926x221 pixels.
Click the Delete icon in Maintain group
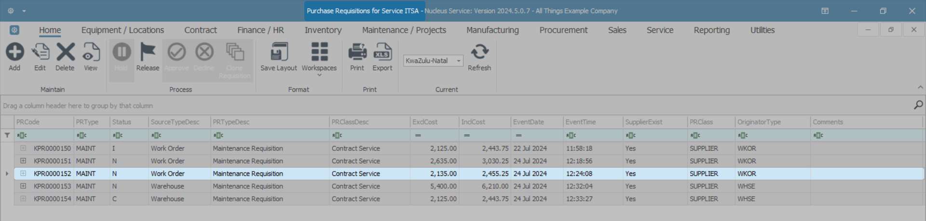click(x=65, y=52)
